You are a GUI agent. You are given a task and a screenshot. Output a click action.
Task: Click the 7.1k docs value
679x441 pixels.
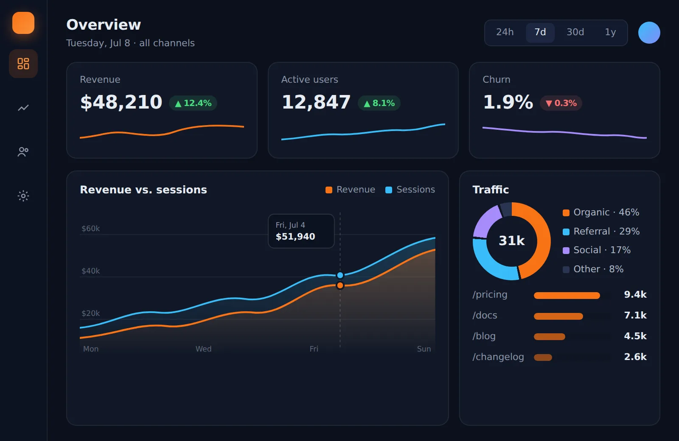(635, 315)
